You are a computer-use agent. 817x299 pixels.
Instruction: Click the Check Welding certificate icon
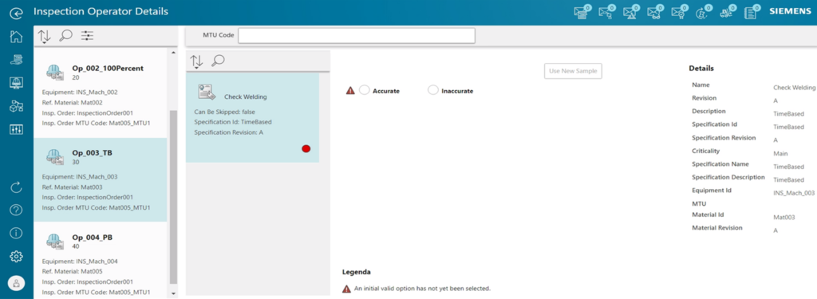[207, 92]
